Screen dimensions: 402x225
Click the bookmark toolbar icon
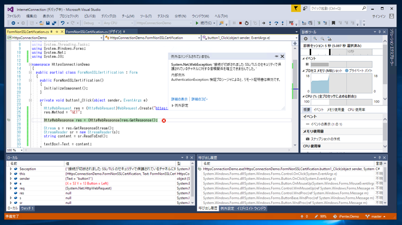[x=333, y=23]
